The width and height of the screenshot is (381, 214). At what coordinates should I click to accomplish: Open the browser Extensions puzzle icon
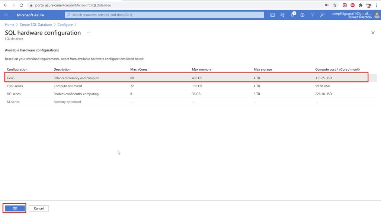(x=361, y=5)
